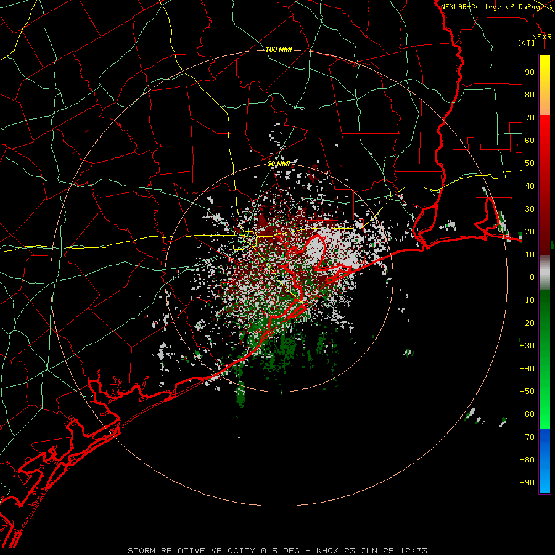555x555 pixels.
Task: Click the -70 value on the velocity scale
Action: pyautogui.click(x=527, y=437)
